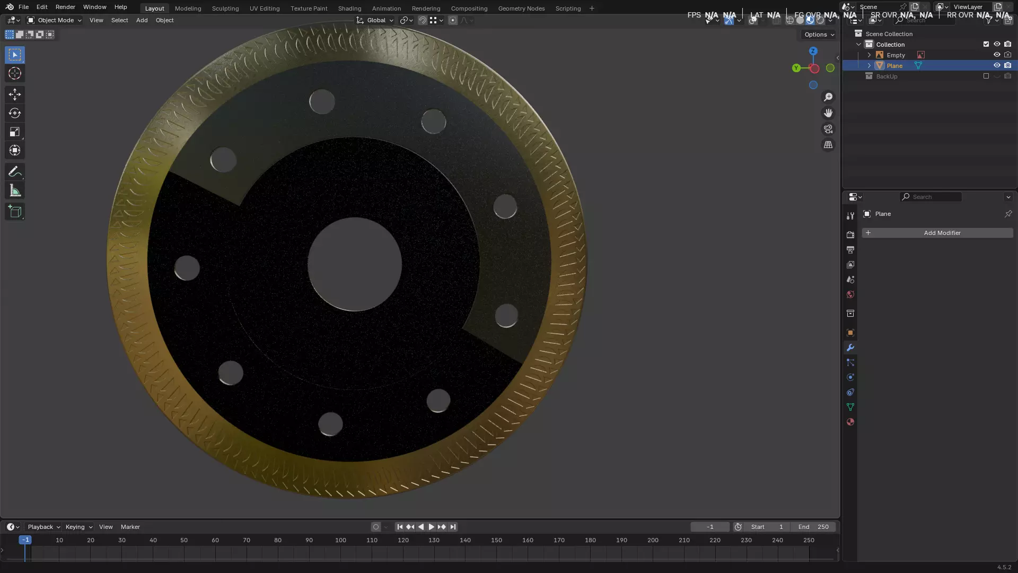Viewport: 1018px width, 573px height.
Task: Hide the Plane object in viewport
Action: (x=997, y=65)
